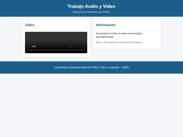The image size is (183, 137).
Task: Play the video in the Vídeo card
Action: 28,46
